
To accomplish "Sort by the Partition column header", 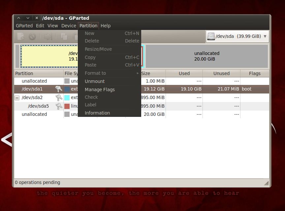I will click(x=39, y=73).
